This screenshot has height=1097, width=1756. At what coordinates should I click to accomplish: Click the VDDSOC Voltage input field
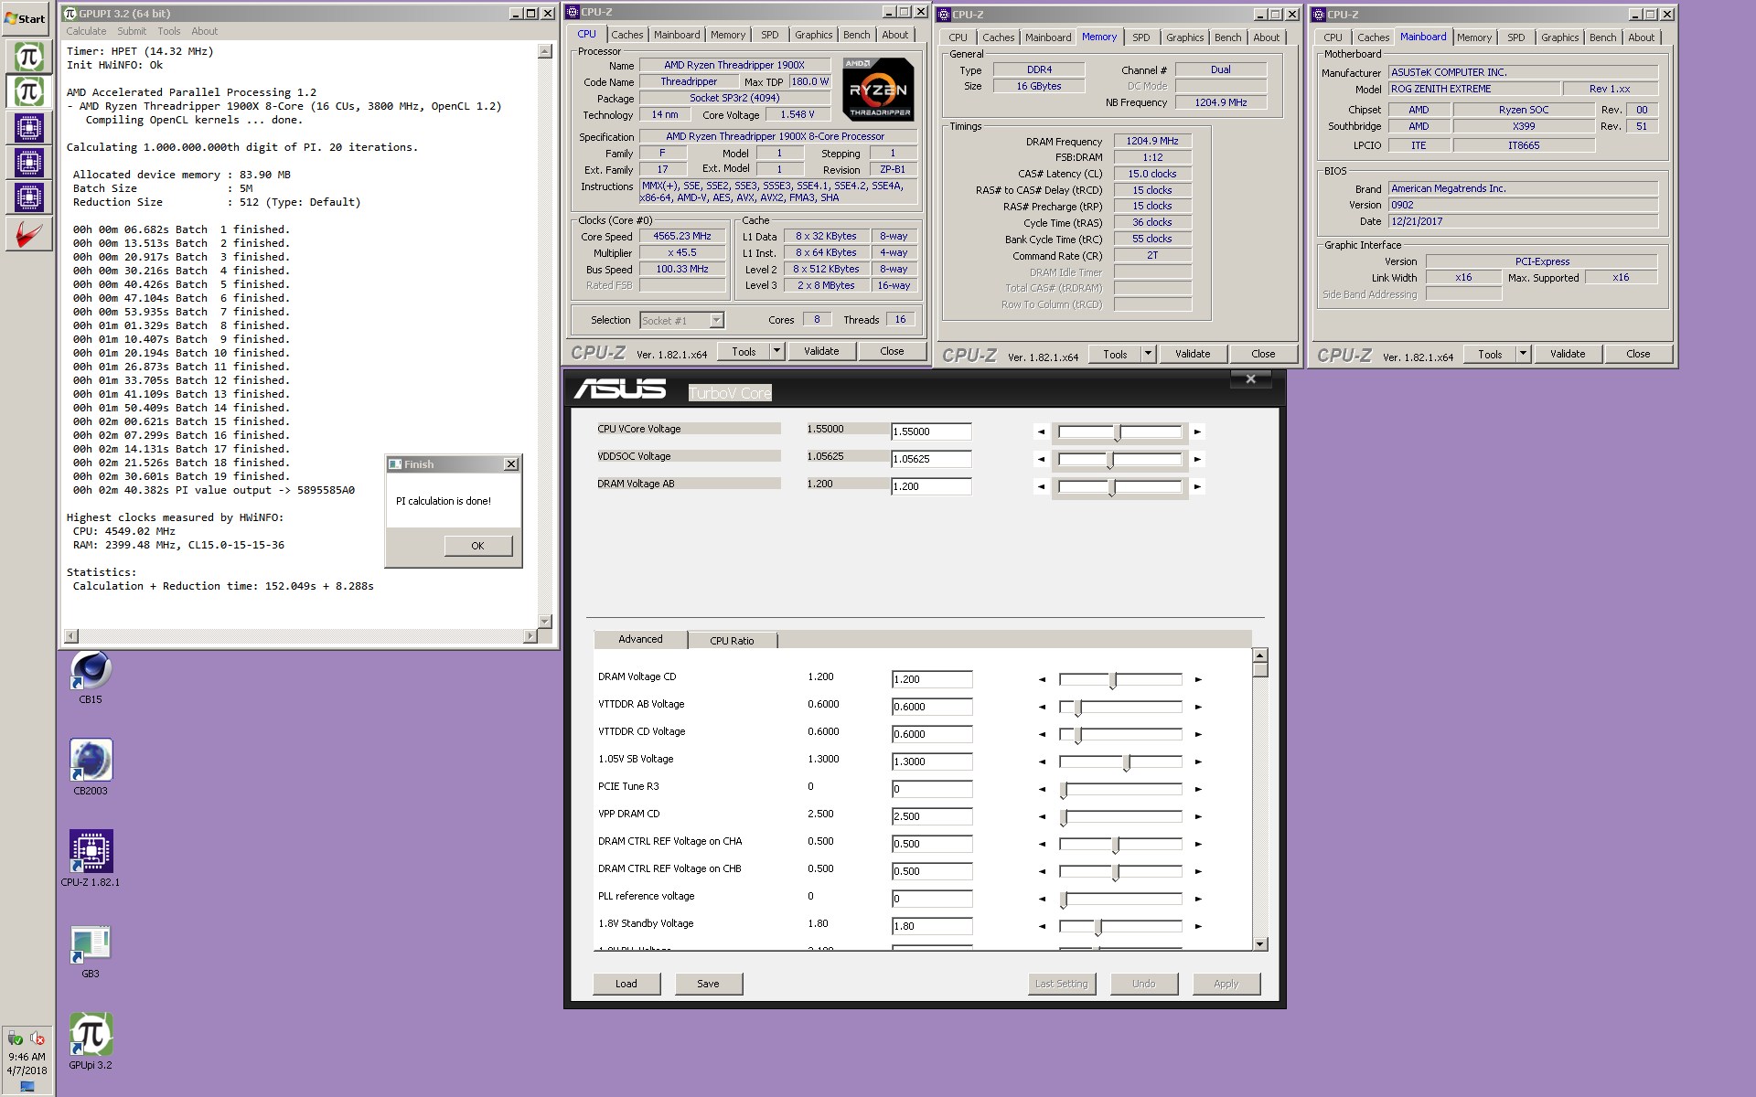(931, 459)
